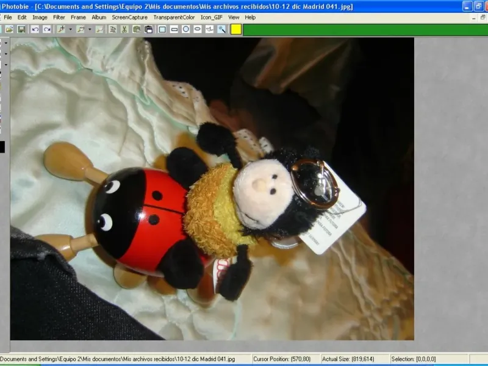Click the Open file folder icon
The image size is (488, 366).
click(9, 29)
